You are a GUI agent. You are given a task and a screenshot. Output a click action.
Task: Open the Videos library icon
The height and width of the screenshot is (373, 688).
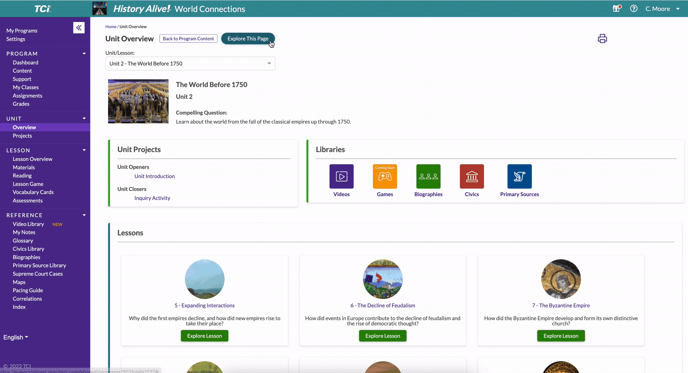341,176
